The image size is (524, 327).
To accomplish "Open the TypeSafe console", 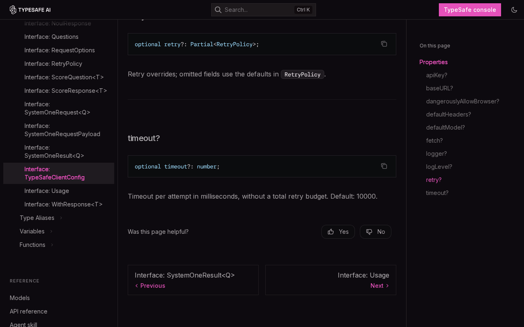I will tap(470, 10).
